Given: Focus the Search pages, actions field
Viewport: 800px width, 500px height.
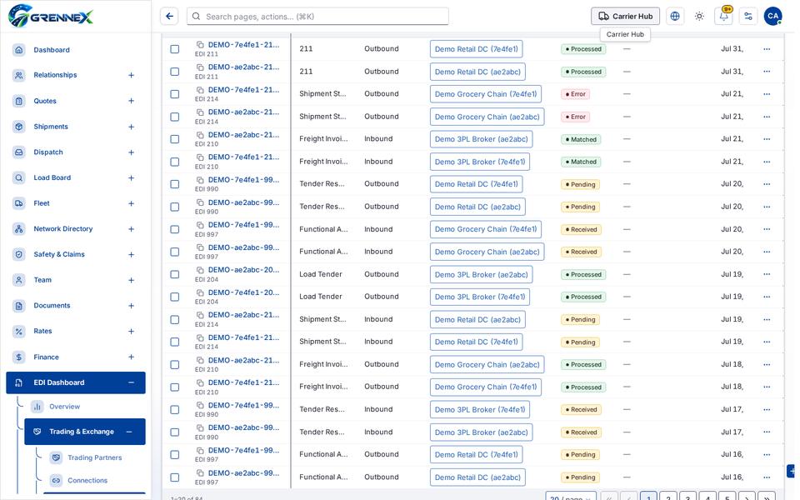Looking at the screenshot, I should [317, 17].
